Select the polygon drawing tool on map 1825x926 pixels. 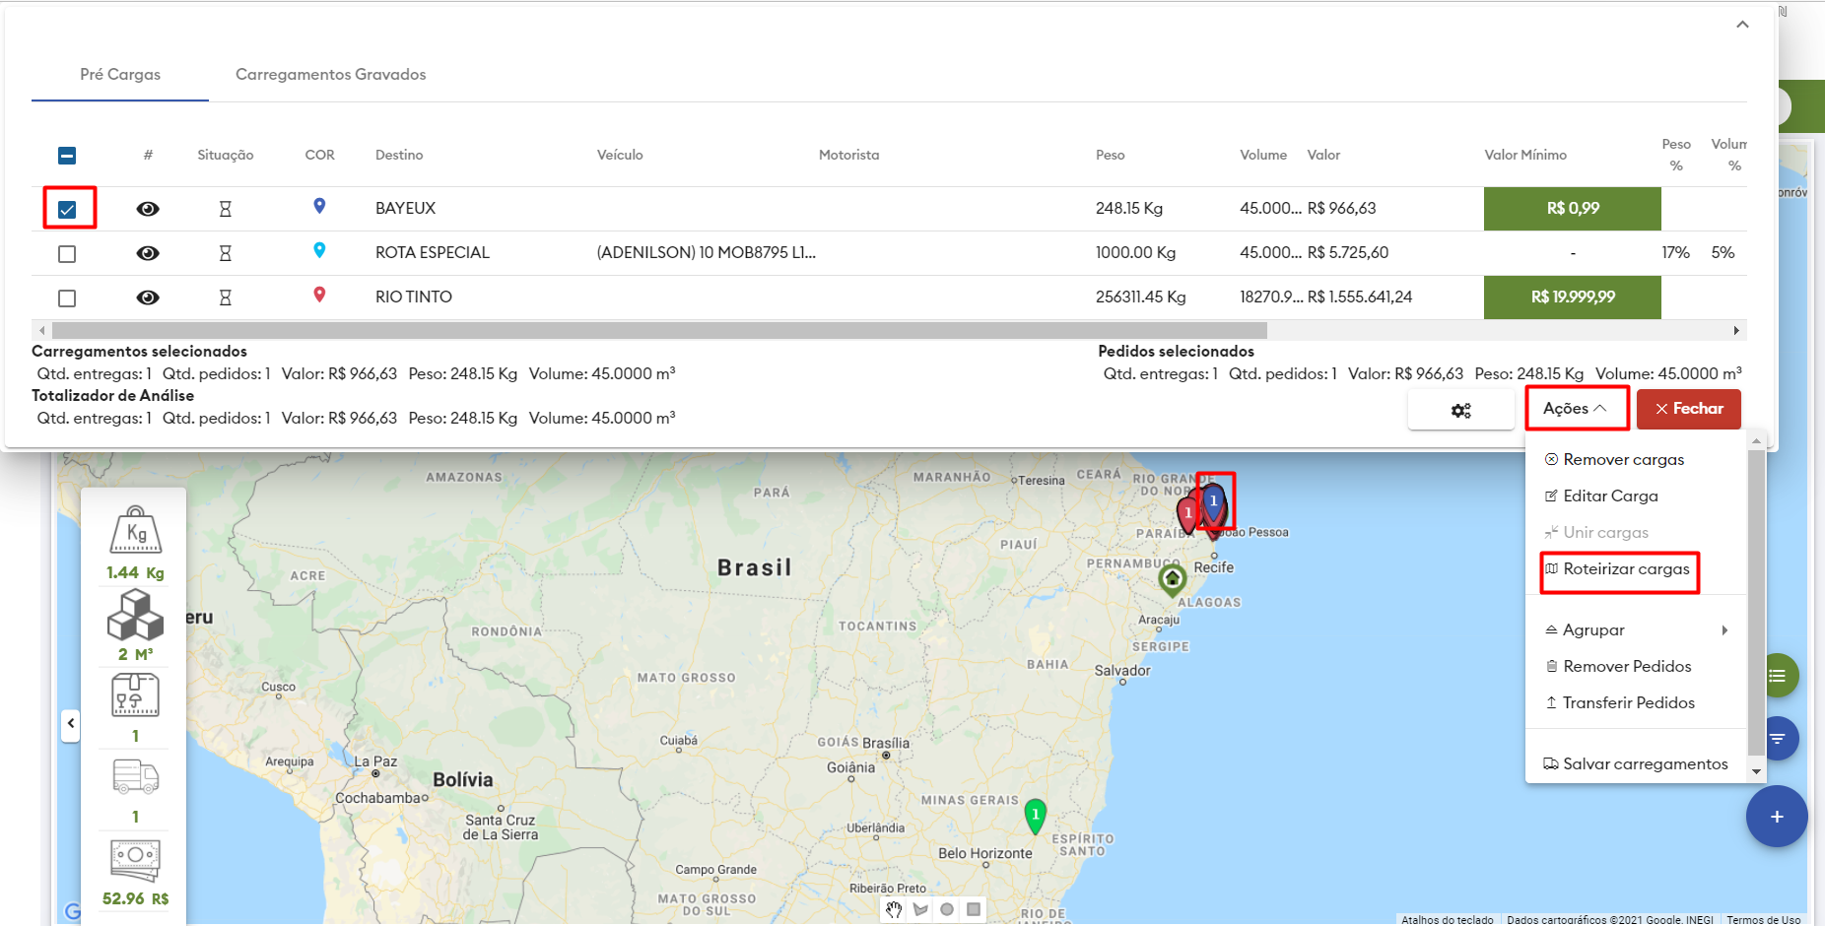(x=920, y=909)
